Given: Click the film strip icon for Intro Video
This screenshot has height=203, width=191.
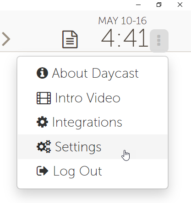Looking at the screenshot, I should [x=44, y=98].
